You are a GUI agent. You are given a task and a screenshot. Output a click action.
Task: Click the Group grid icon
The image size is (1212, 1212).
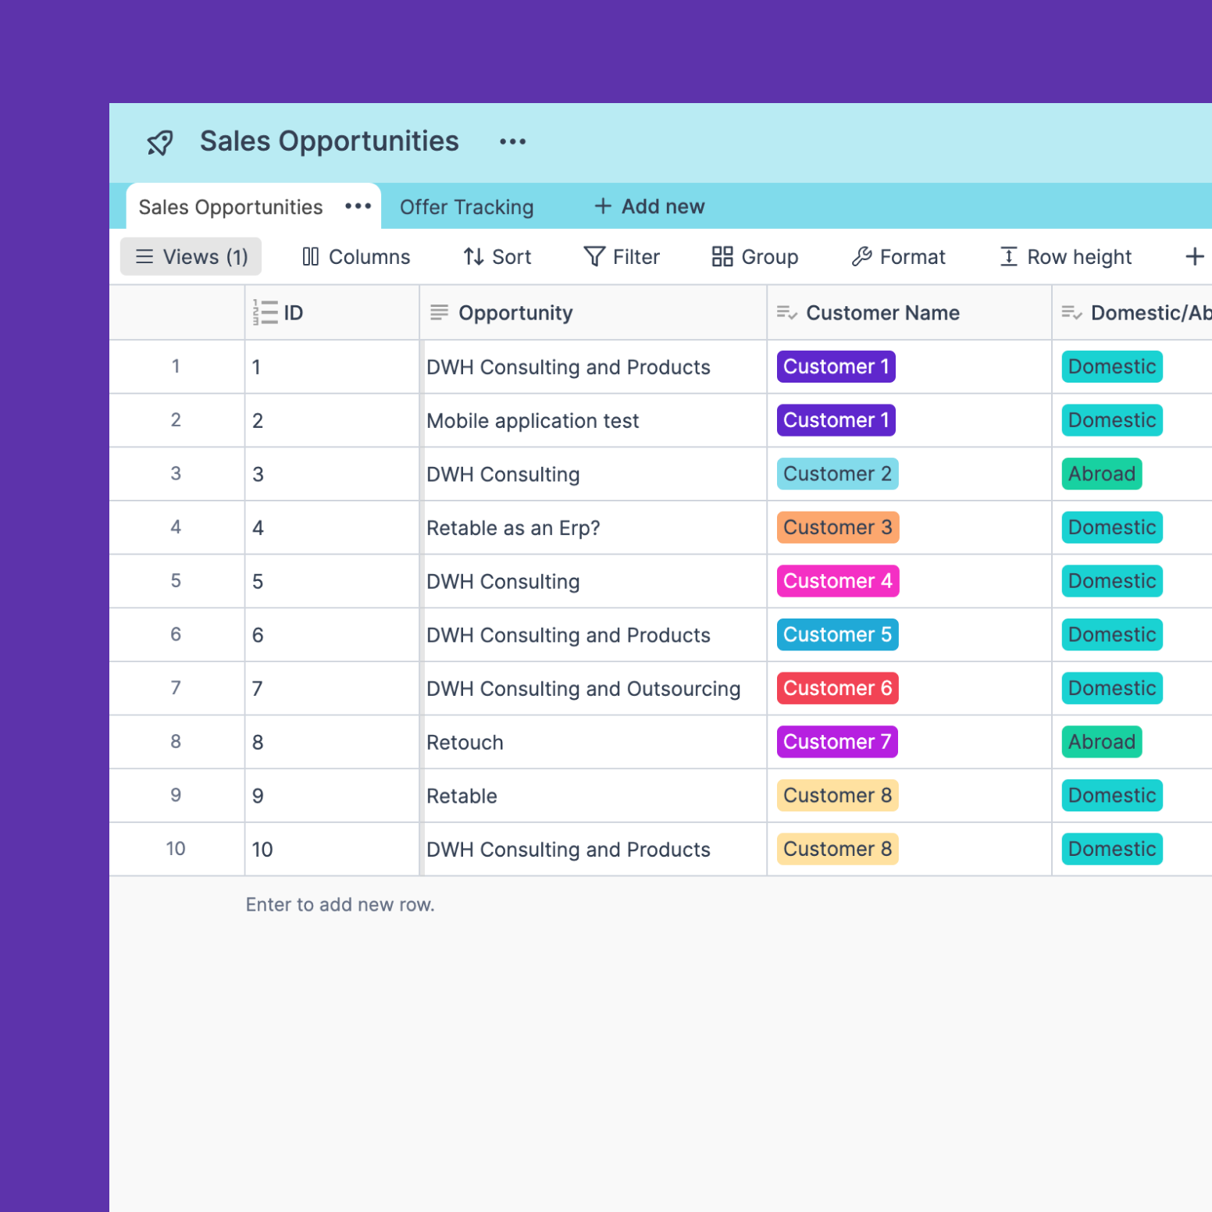click(721, 256)
